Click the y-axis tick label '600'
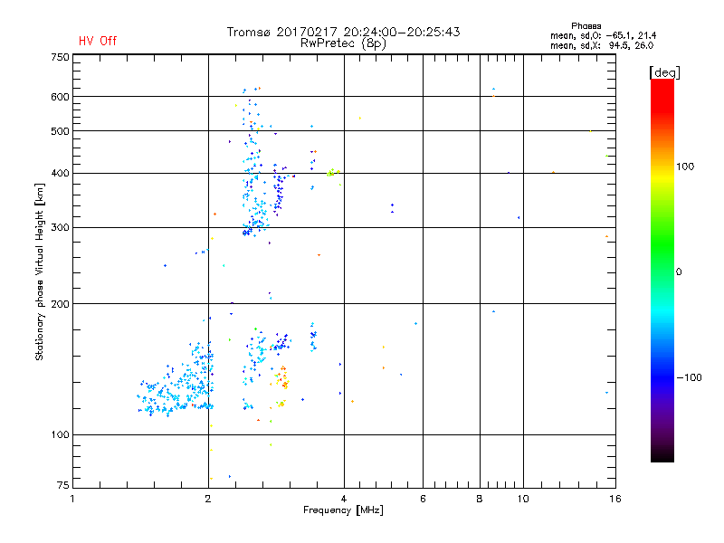The height and width of the screenshot is (543, 724). pyautogui.click(x=60, y=97)
